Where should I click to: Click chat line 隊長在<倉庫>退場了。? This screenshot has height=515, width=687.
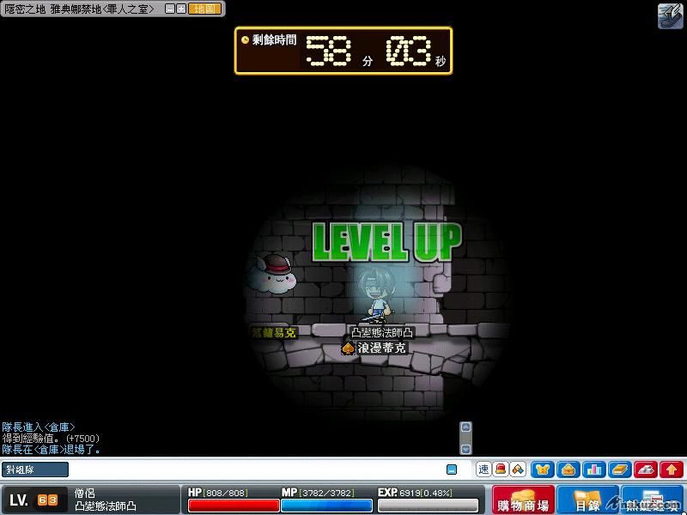point(51,450)
